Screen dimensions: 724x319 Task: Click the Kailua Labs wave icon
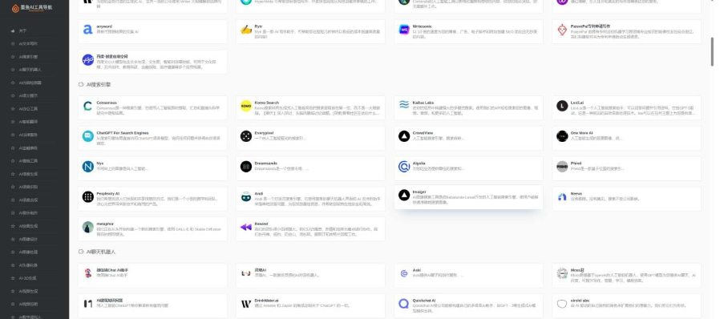(x=404, y=105)
